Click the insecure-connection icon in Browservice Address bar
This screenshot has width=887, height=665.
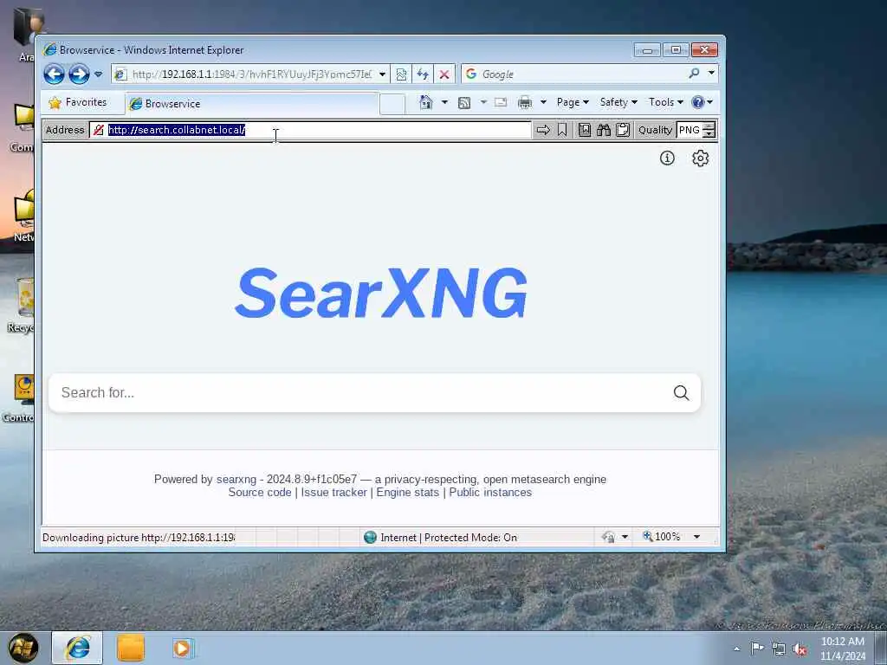(x=99, y=130)
